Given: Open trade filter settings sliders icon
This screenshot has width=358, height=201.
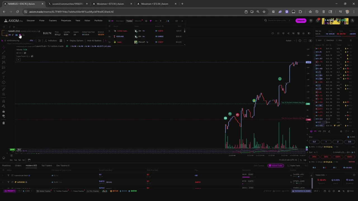Looking at the screenshot, I should [351, 40].
